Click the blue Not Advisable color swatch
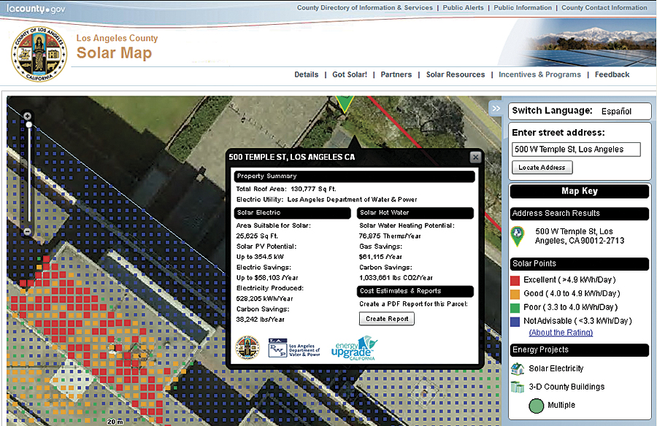Image resolution: width=657 pixels, height=426 pixels. pyautogui.click(x=515, y=322)
